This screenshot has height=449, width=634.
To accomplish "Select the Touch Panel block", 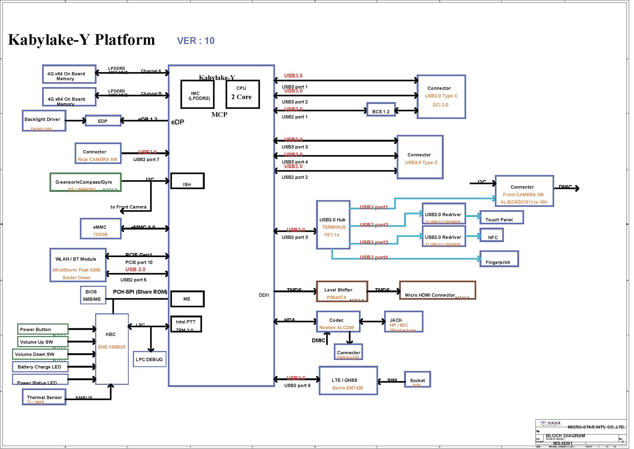I will [x=501, y=218].
